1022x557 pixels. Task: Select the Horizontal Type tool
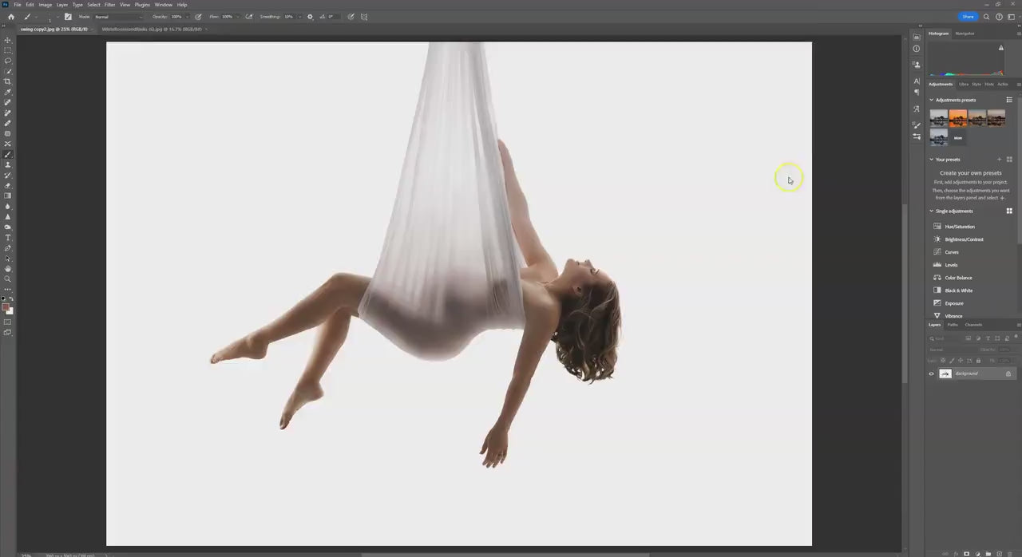(x=8, y=238)
